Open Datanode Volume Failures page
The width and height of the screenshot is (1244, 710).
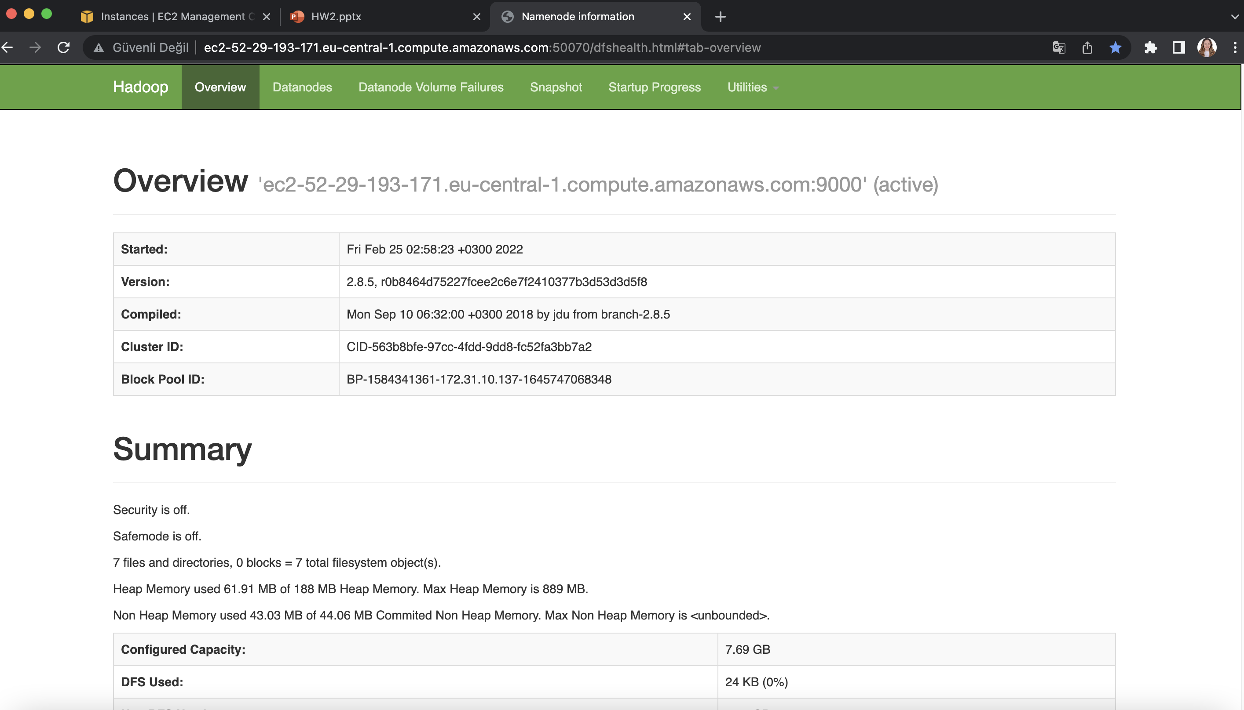click(431, 87)
